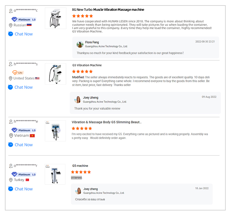The width and height of the screenshot is (230, 216).
Task: Click the Vietnam flag icon
Action: tap(32, 136)
